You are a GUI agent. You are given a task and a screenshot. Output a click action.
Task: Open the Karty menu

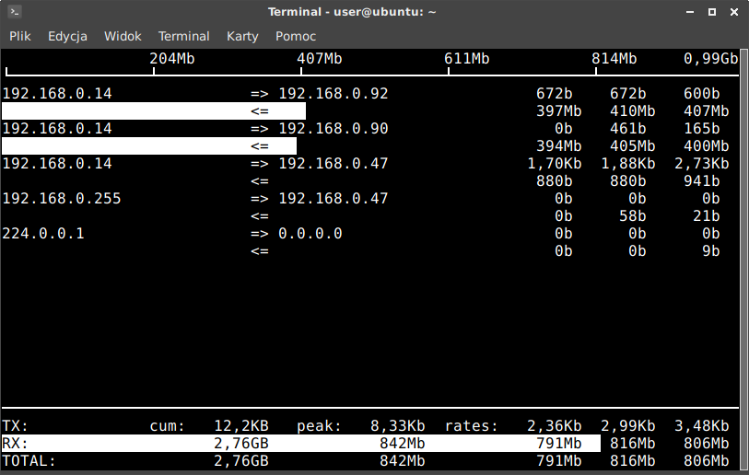tap(243, 36)
